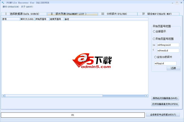Switch to 分析碎片 (FILTER) tab
The width and height of the screenshot is (184, 122).
tap(117, 14)
